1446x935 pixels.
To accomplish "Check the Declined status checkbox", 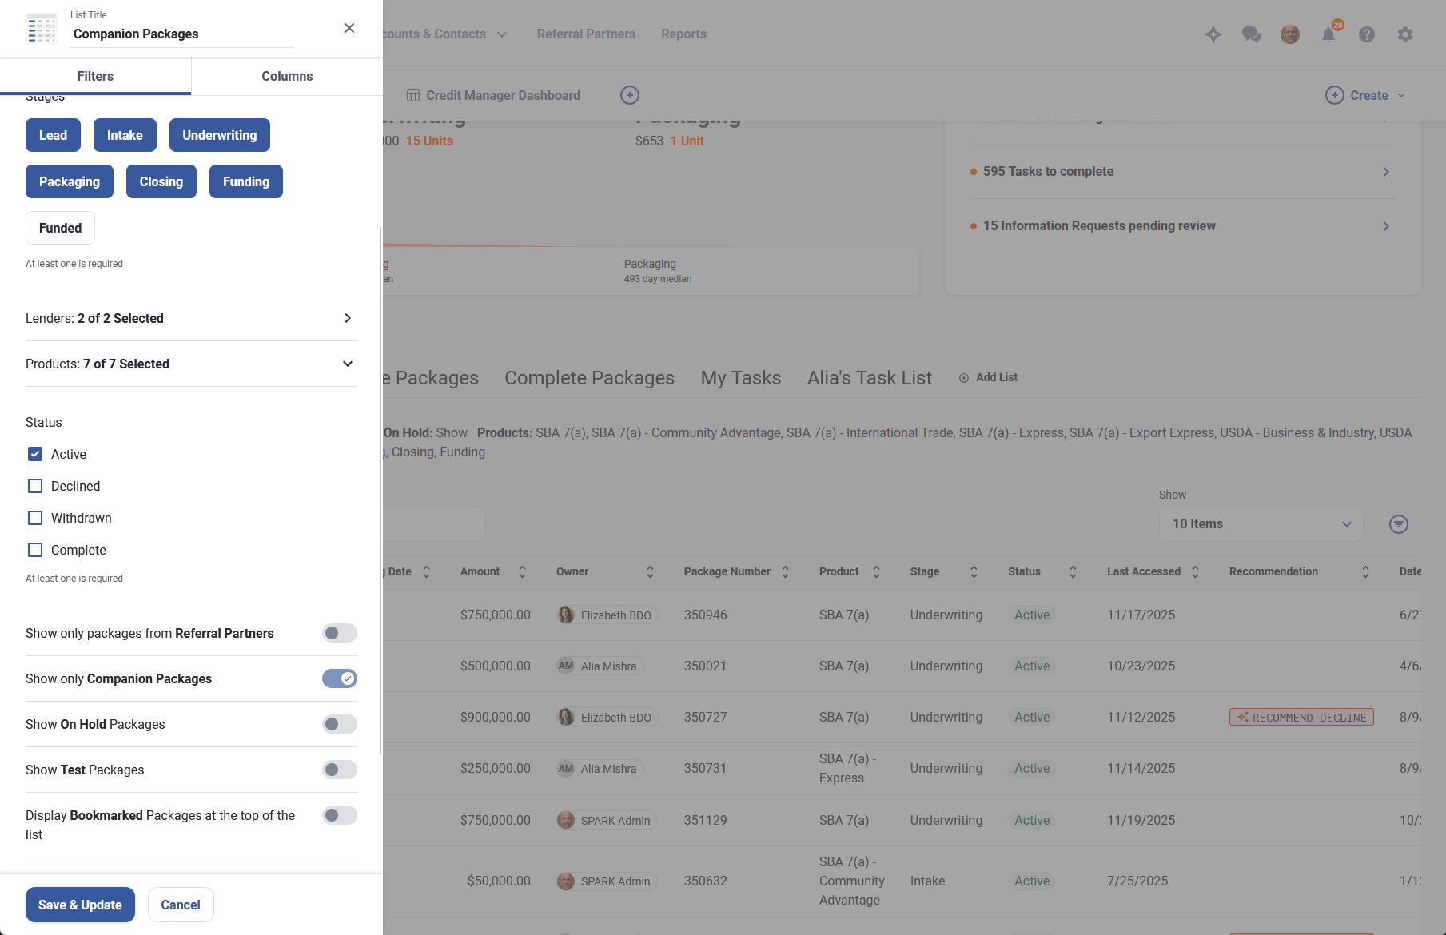I will point(35,486).
